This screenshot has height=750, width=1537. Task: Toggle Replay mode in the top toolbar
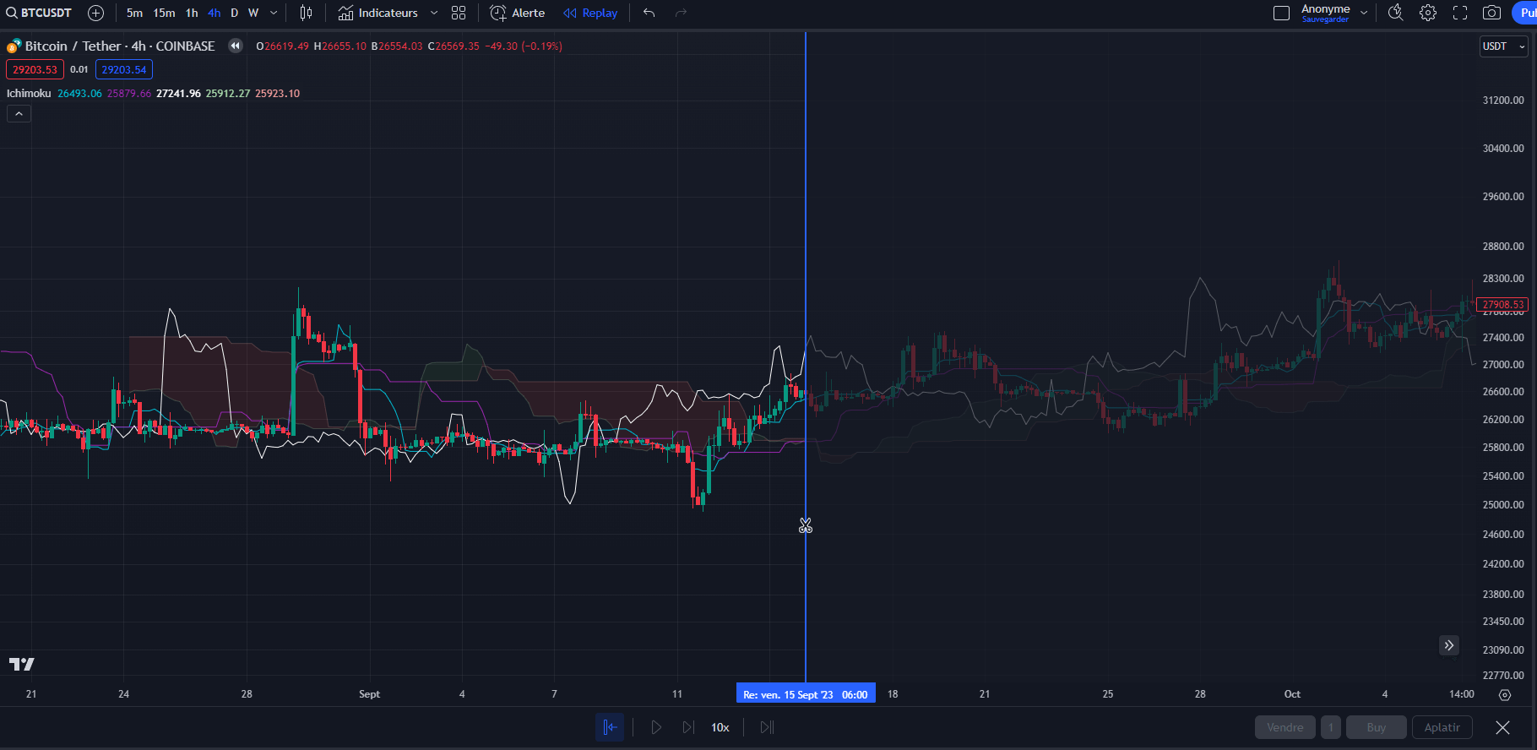pyautogui.click(x=590, y=13)
